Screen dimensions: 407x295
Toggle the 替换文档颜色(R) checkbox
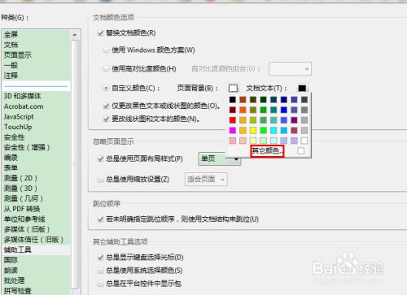101,33
